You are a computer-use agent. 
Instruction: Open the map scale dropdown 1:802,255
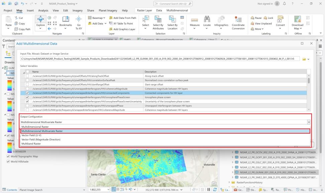[108, 189]
